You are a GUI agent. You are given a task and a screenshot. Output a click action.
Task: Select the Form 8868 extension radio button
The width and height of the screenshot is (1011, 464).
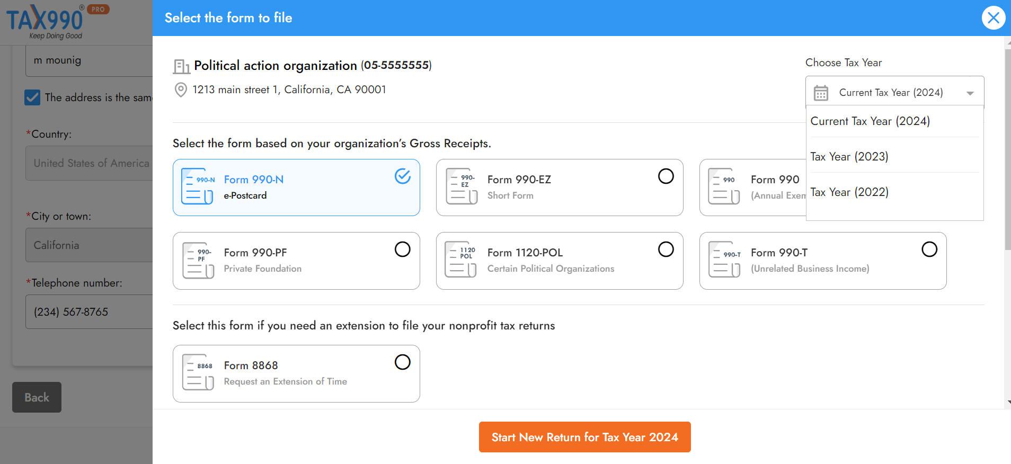(403, 362)
